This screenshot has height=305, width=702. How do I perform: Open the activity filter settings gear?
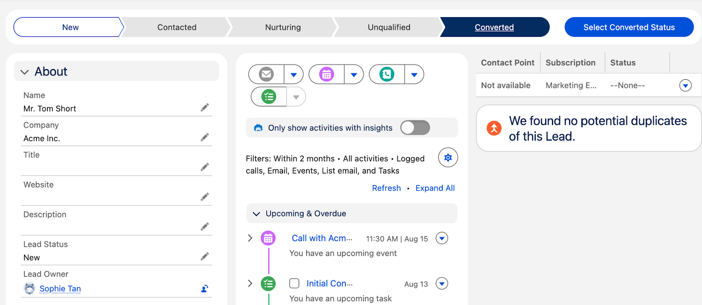click(448, 157)
